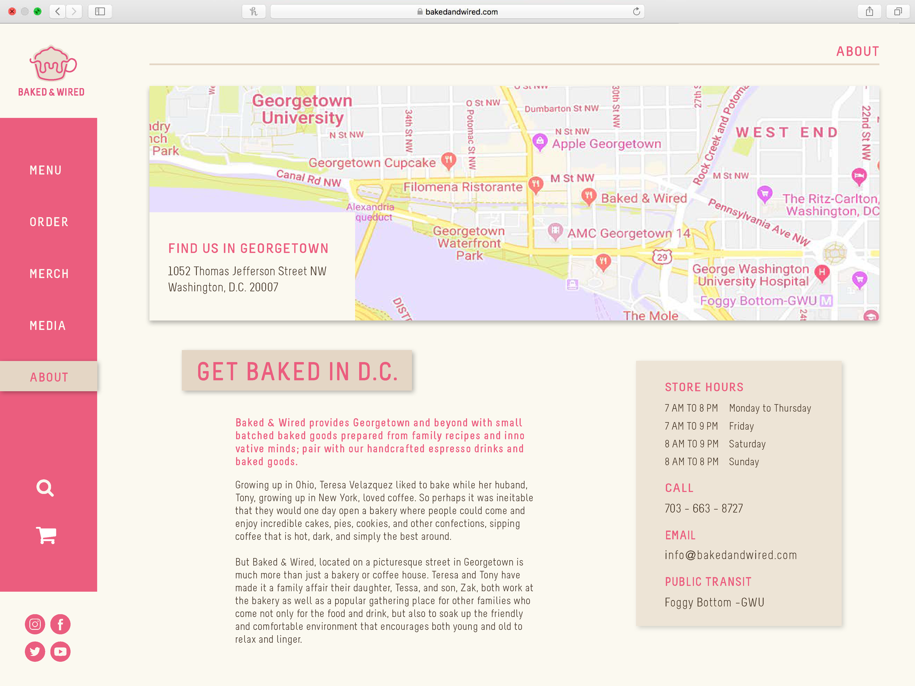Open the MERCH navigation item
915x686 pixels.
point(49,273)
